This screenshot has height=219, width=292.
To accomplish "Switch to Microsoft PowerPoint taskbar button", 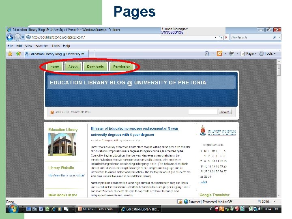I will pos(97,209).
